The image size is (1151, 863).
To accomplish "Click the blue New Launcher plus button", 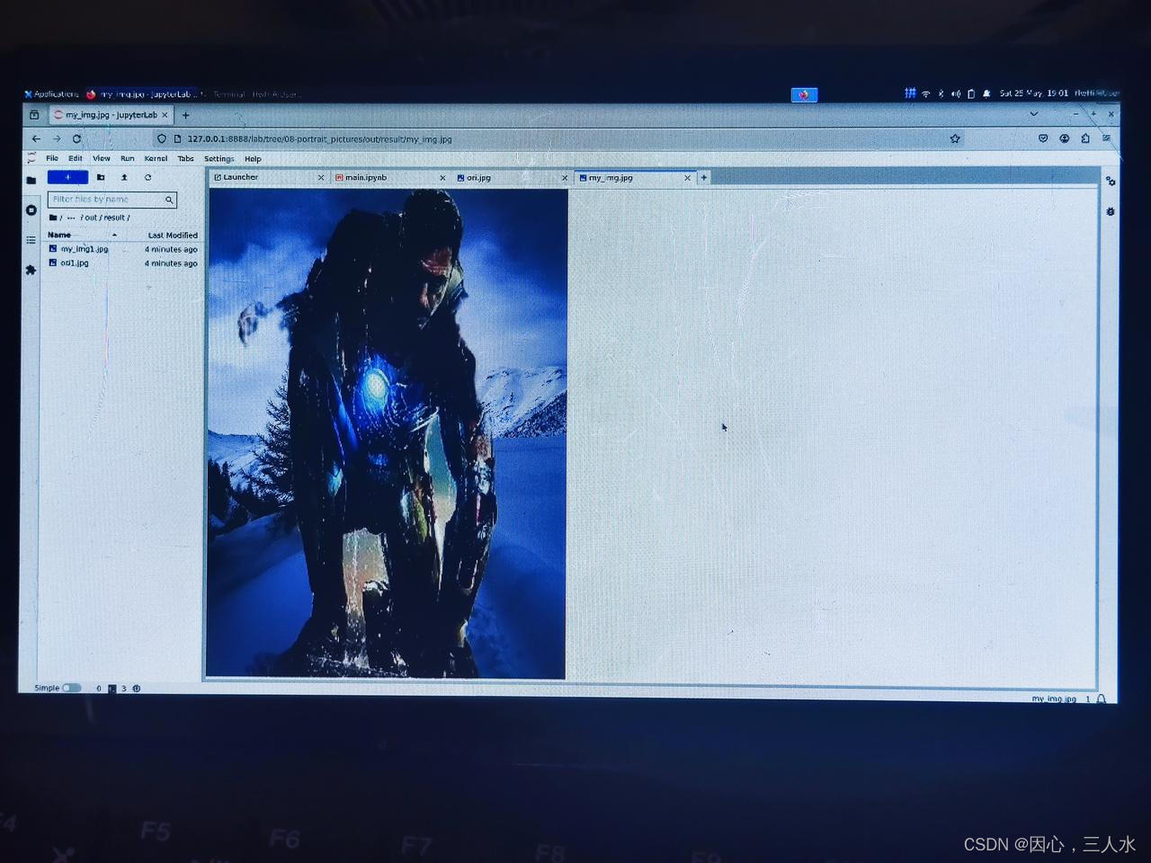I will pyautogui.click(x=67, y=177).
